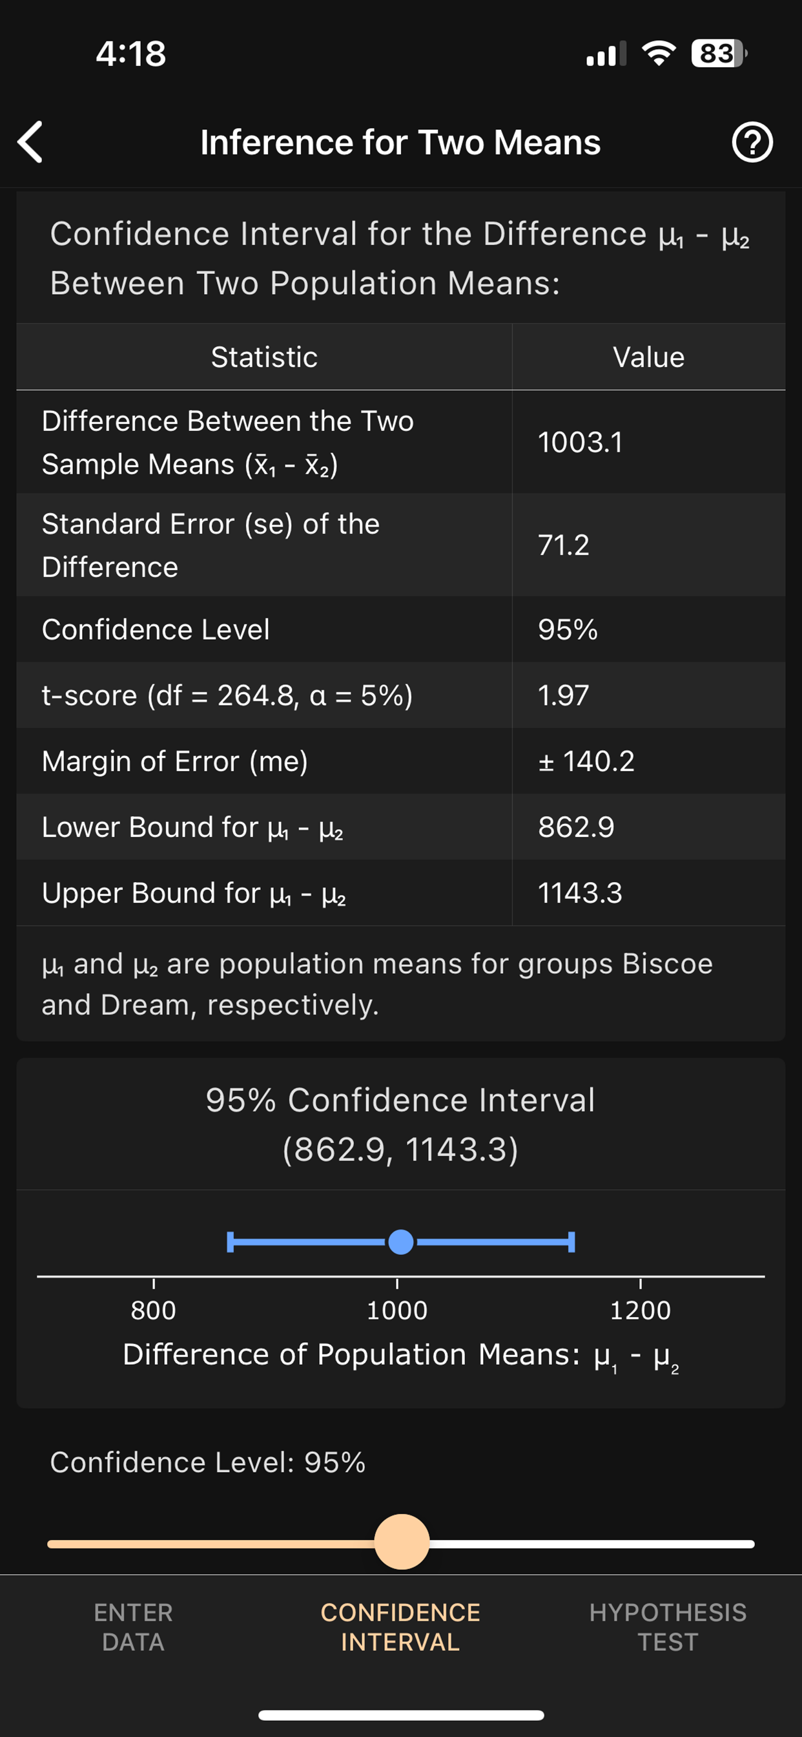802x1737 pixels.
Task: Tap the upper bound interval end cap
Action: (x=571, y=1241)
